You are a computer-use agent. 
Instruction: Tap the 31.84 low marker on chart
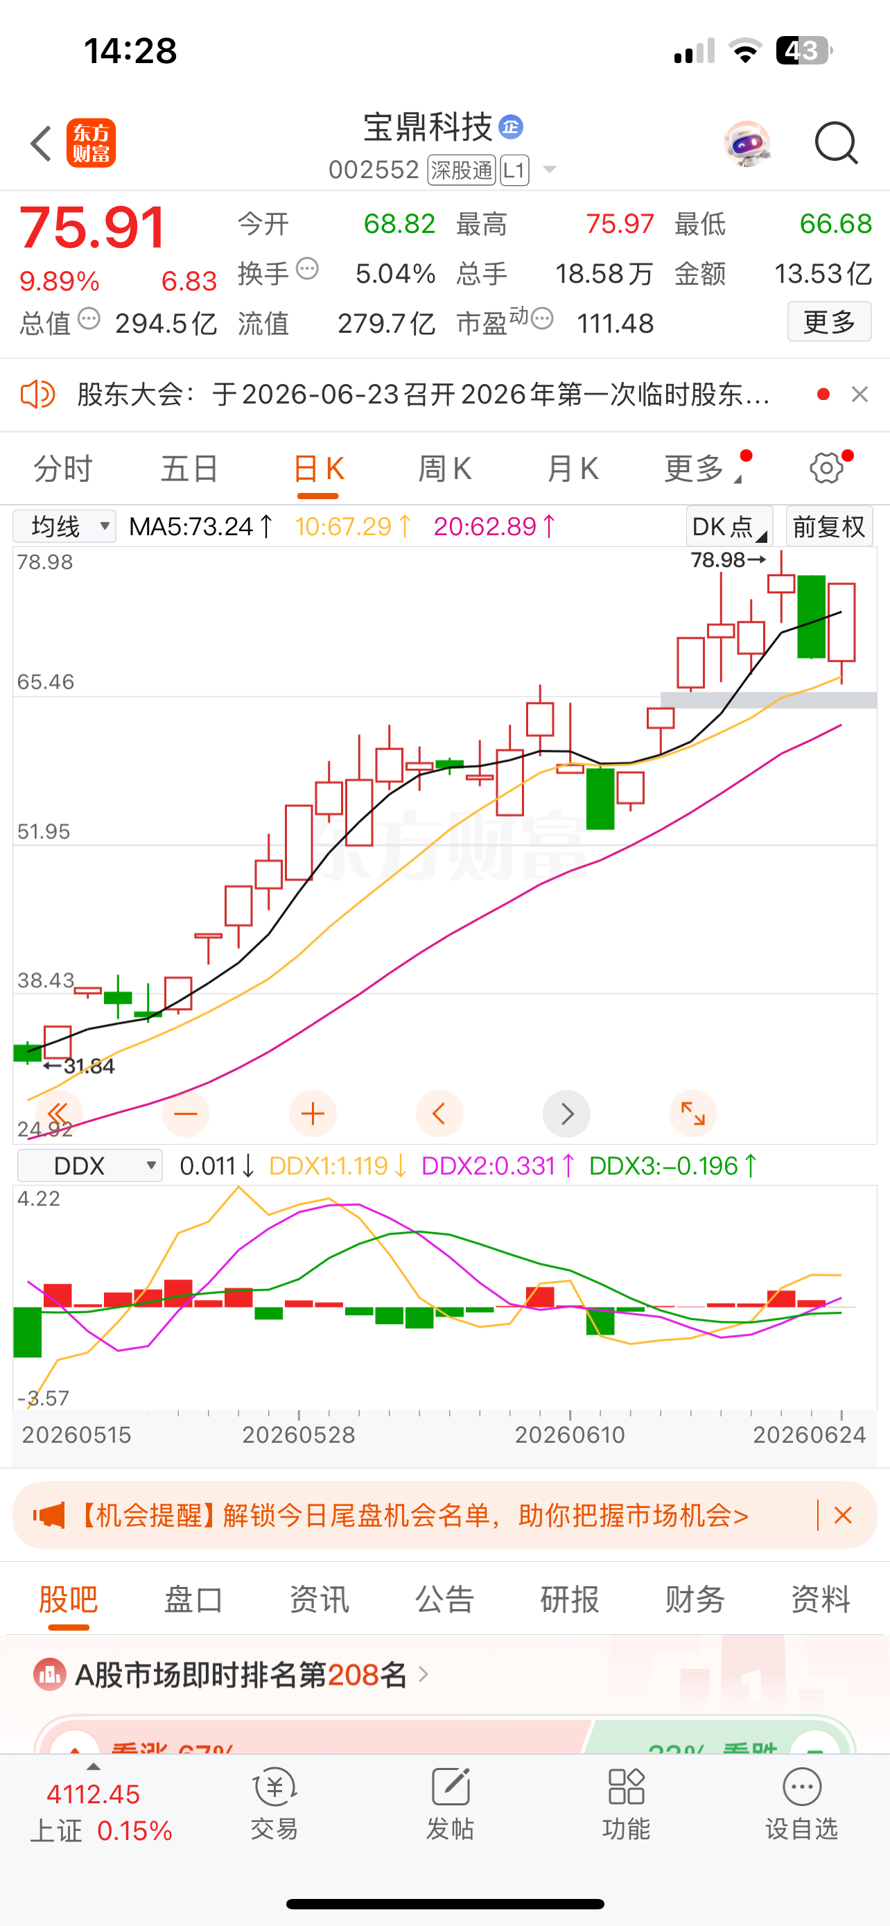[x=79, y=1066]
